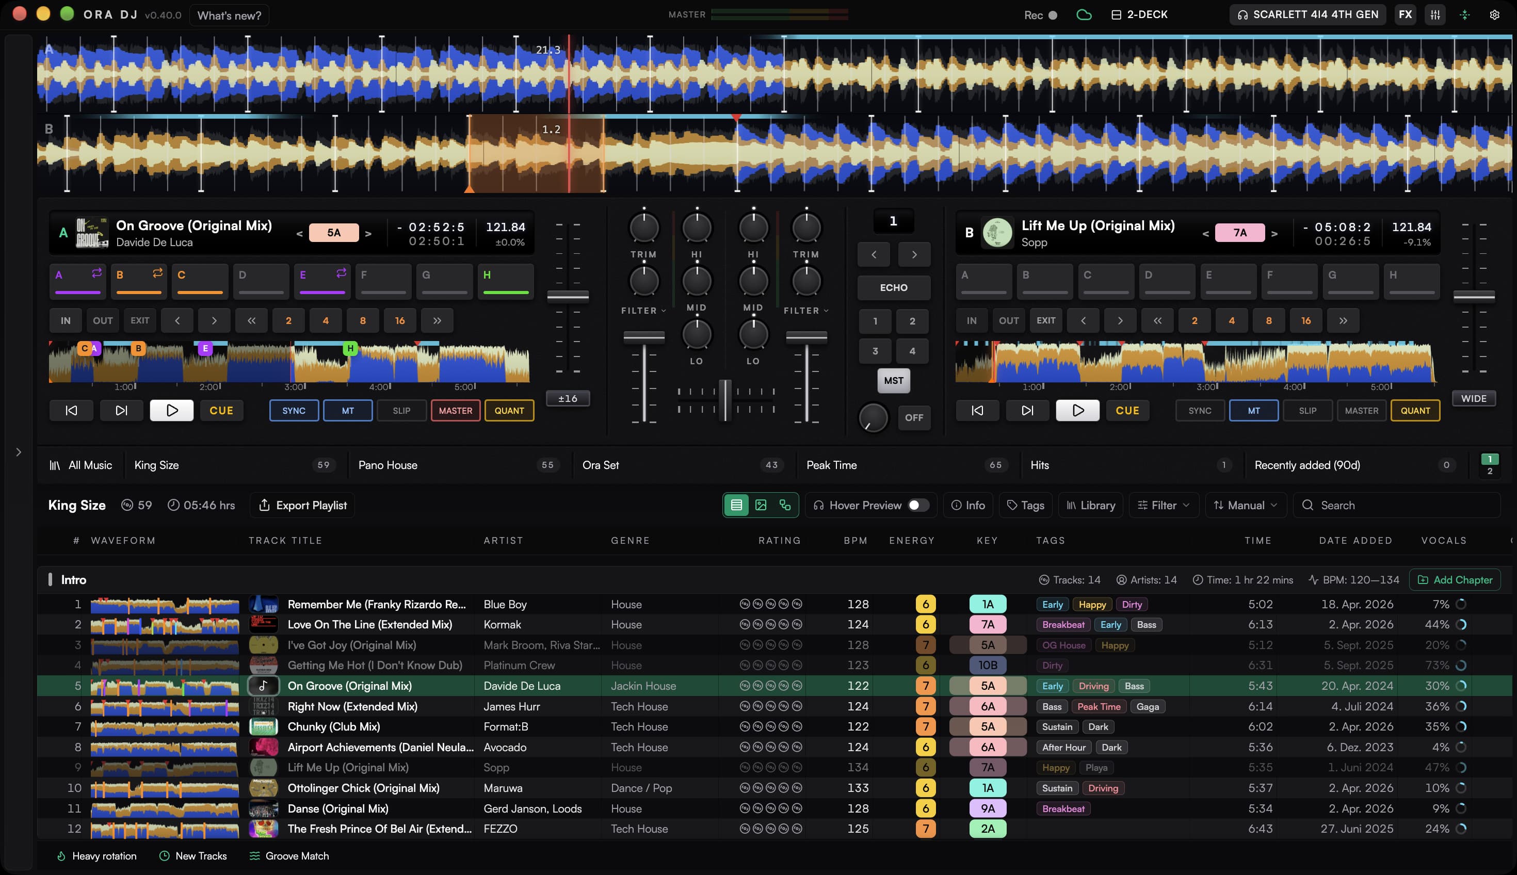Screen dimensions: 1517x875
Task: Open the mixer settings icon in top bar
Action: (1434, 14)
